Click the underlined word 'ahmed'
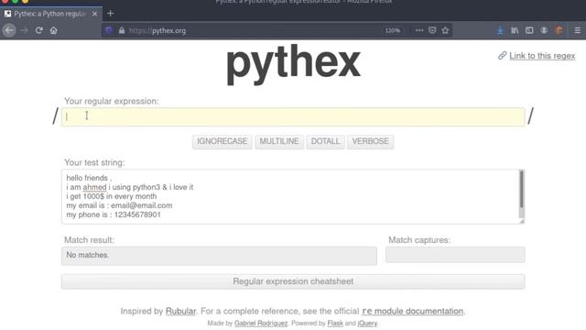The height and width of the screenshot is (330, 586). point(94,187)
